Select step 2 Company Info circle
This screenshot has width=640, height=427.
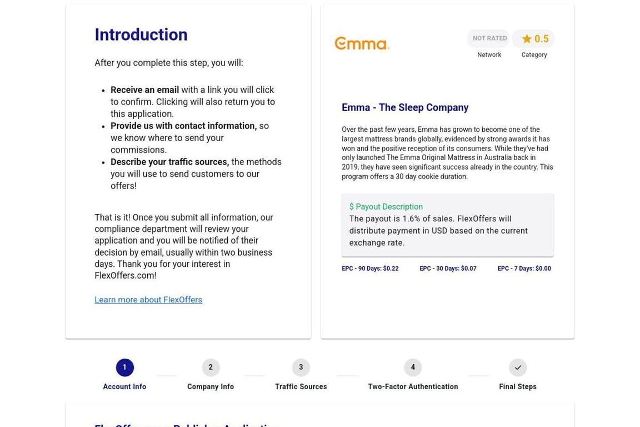211,368
